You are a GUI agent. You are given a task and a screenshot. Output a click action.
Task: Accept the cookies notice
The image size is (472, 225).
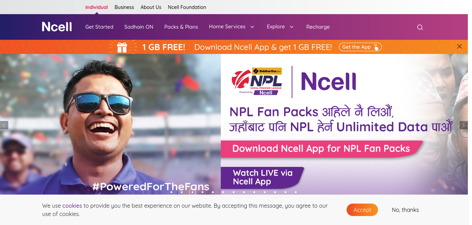[362, 210]
